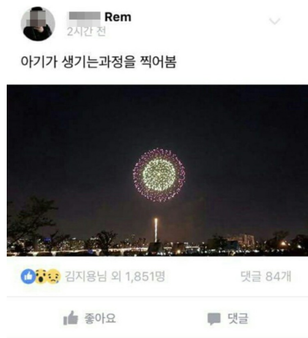Click the author name Rem
Viewport: 308px width, 338px height.
click(118, 17)
